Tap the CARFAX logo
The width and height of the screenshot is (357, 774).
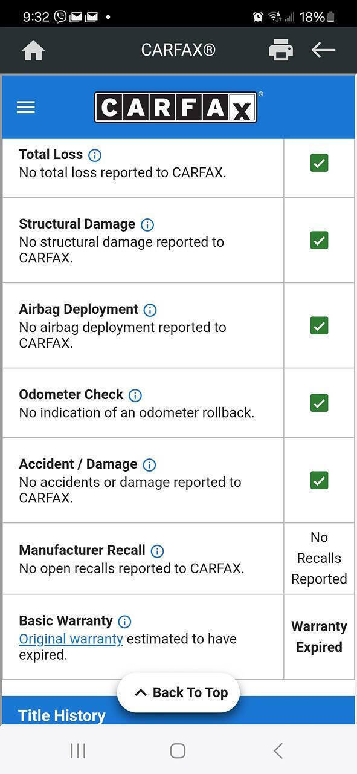(x=176, y=108)
